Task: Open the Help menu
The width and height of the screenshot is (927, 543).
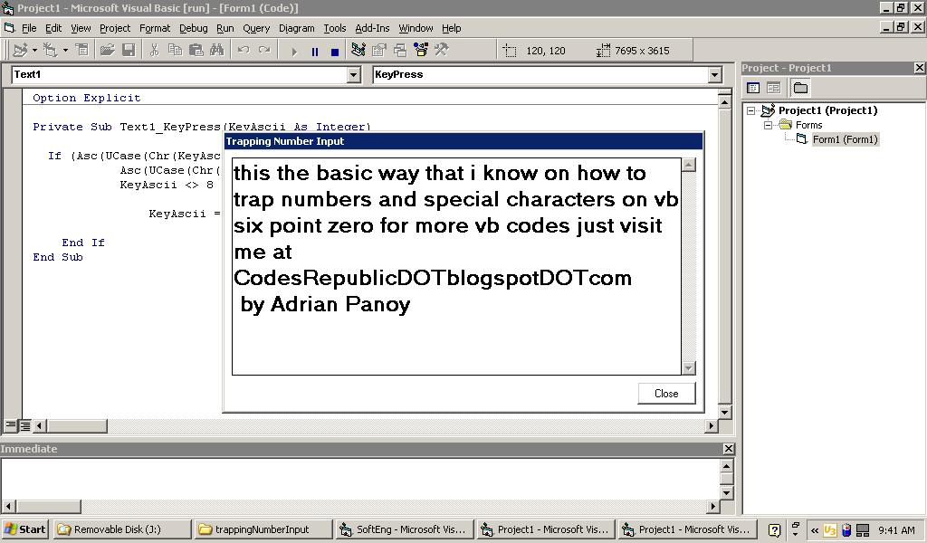Action: tap(451, 28)
